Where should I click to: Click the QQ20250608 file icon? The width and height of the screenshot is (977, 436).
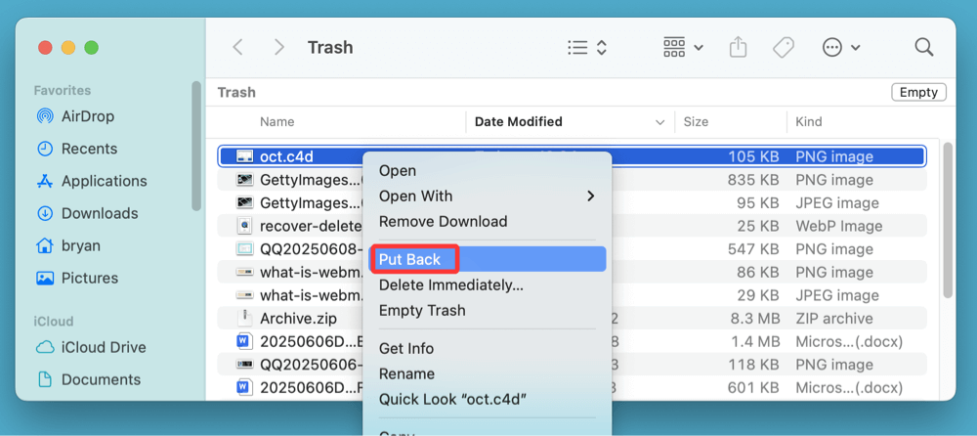coord(244,249)
